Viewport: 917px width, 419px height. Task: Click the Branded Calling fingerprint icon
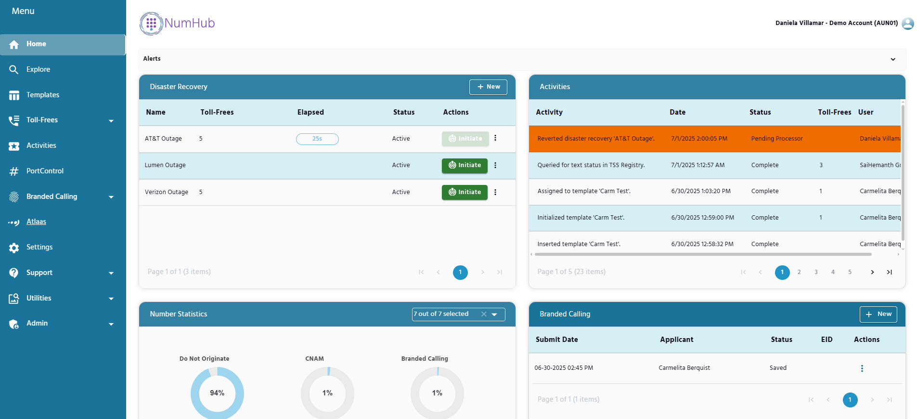pos(14,197)
